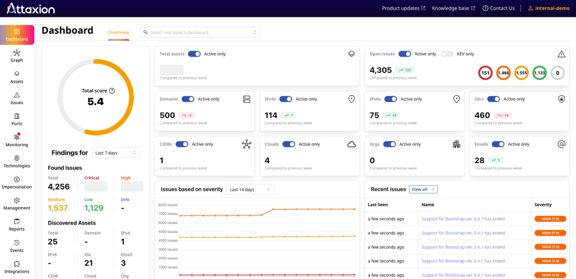Click the Attaxion logo
This screenshot has width=576, height=279.
(31, 8)
